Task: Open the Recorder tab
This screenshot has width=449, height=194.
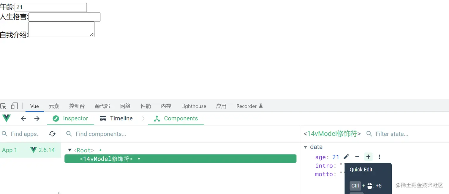Action: (x=249, y=106)
